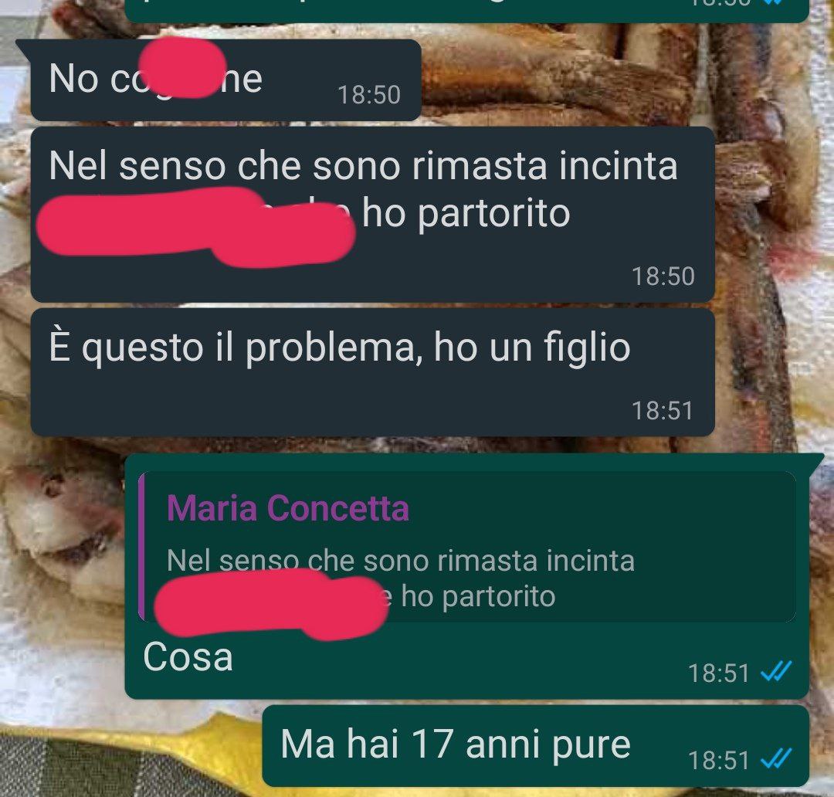
Task: Click the Maria Concetta sender name
Action: [x=288, y=508]
